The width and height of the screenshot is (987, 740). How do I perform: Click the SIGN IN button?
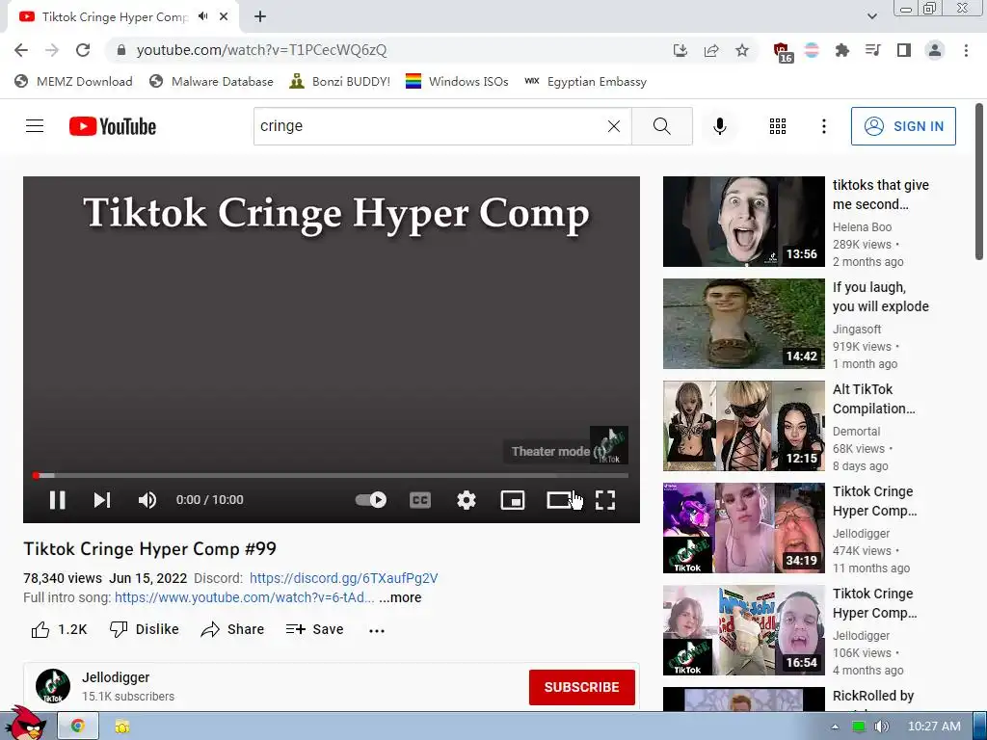pos(903,126)
